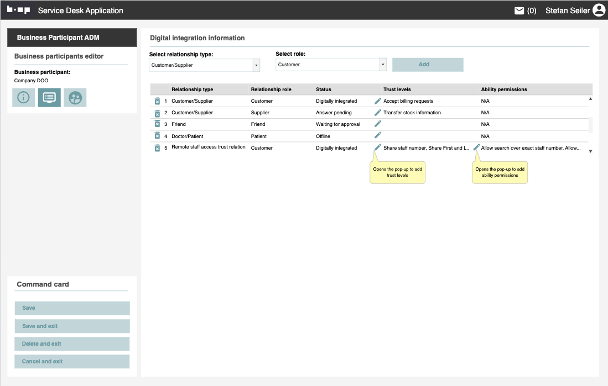Choose Delete and exit
Viewport: 608px width, 386px height.
click(x=72, y=343)
